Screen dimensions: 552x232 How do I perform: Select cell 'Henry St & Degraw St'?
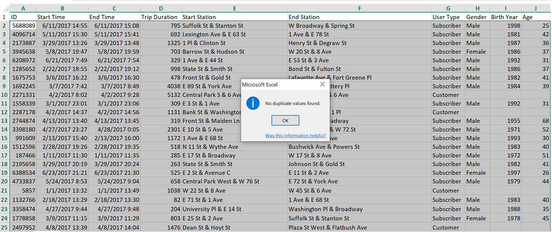[x=359, y=43]
